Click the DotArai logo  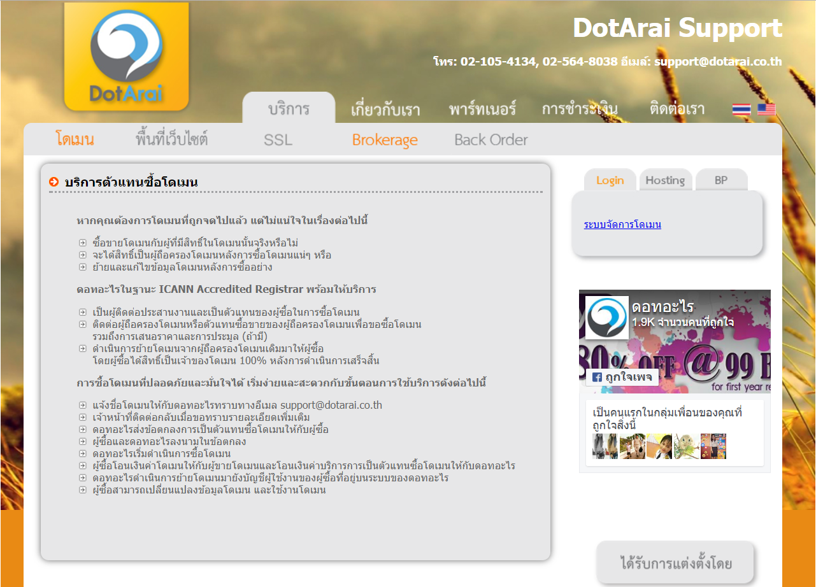tap(126, 57)
